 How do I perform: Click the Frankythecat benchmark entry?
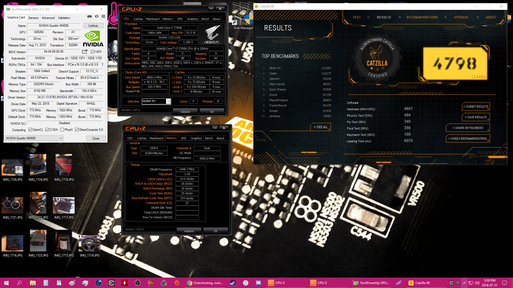point(296,105)
